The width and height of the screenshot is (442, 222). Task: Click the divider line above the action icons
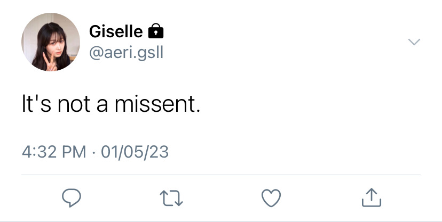click(221, 175)
